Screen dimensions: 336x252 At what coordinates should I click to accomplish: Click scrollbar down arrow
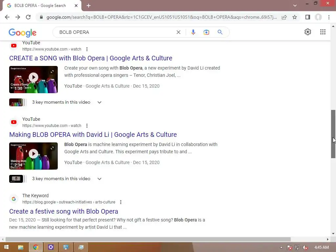(x=333, y=234)
